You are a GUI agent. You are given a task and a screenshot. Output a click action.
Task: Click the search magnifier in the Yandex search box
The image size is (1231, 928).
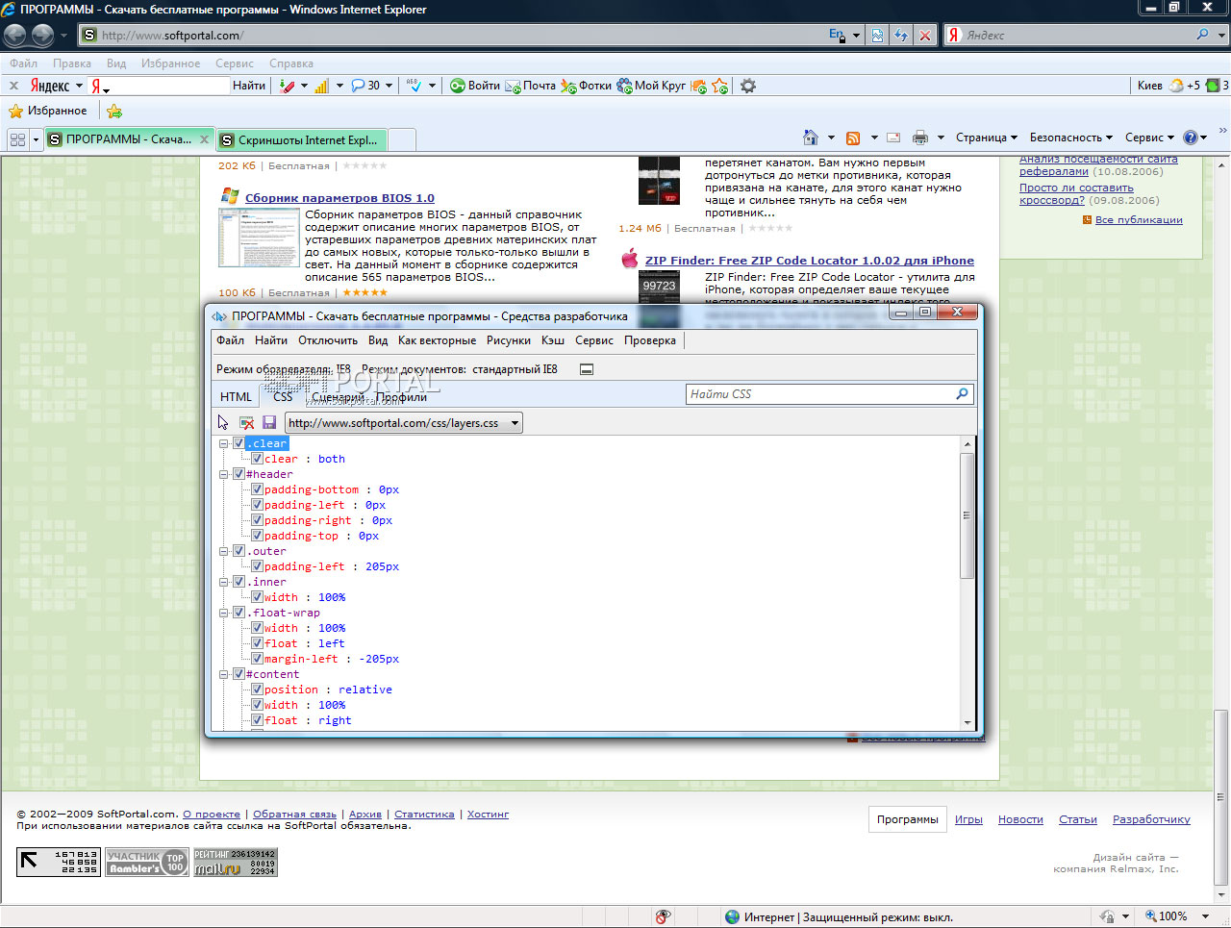[x=1202, y=35]
